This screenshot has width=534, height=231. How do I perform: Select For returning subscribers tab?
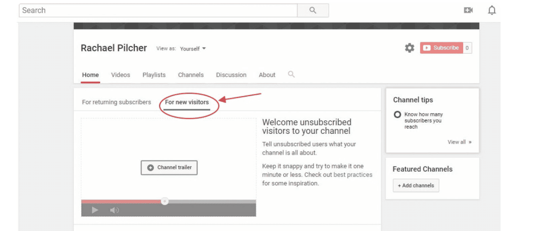116,102
